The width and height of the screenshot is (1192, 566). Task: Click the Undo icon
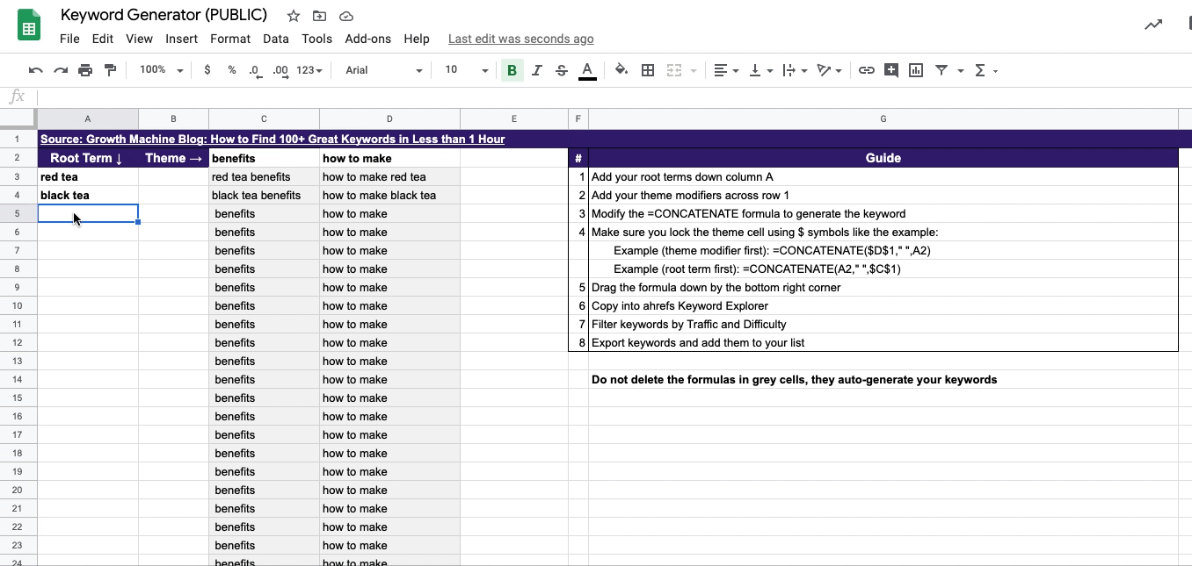coord(35,69)
